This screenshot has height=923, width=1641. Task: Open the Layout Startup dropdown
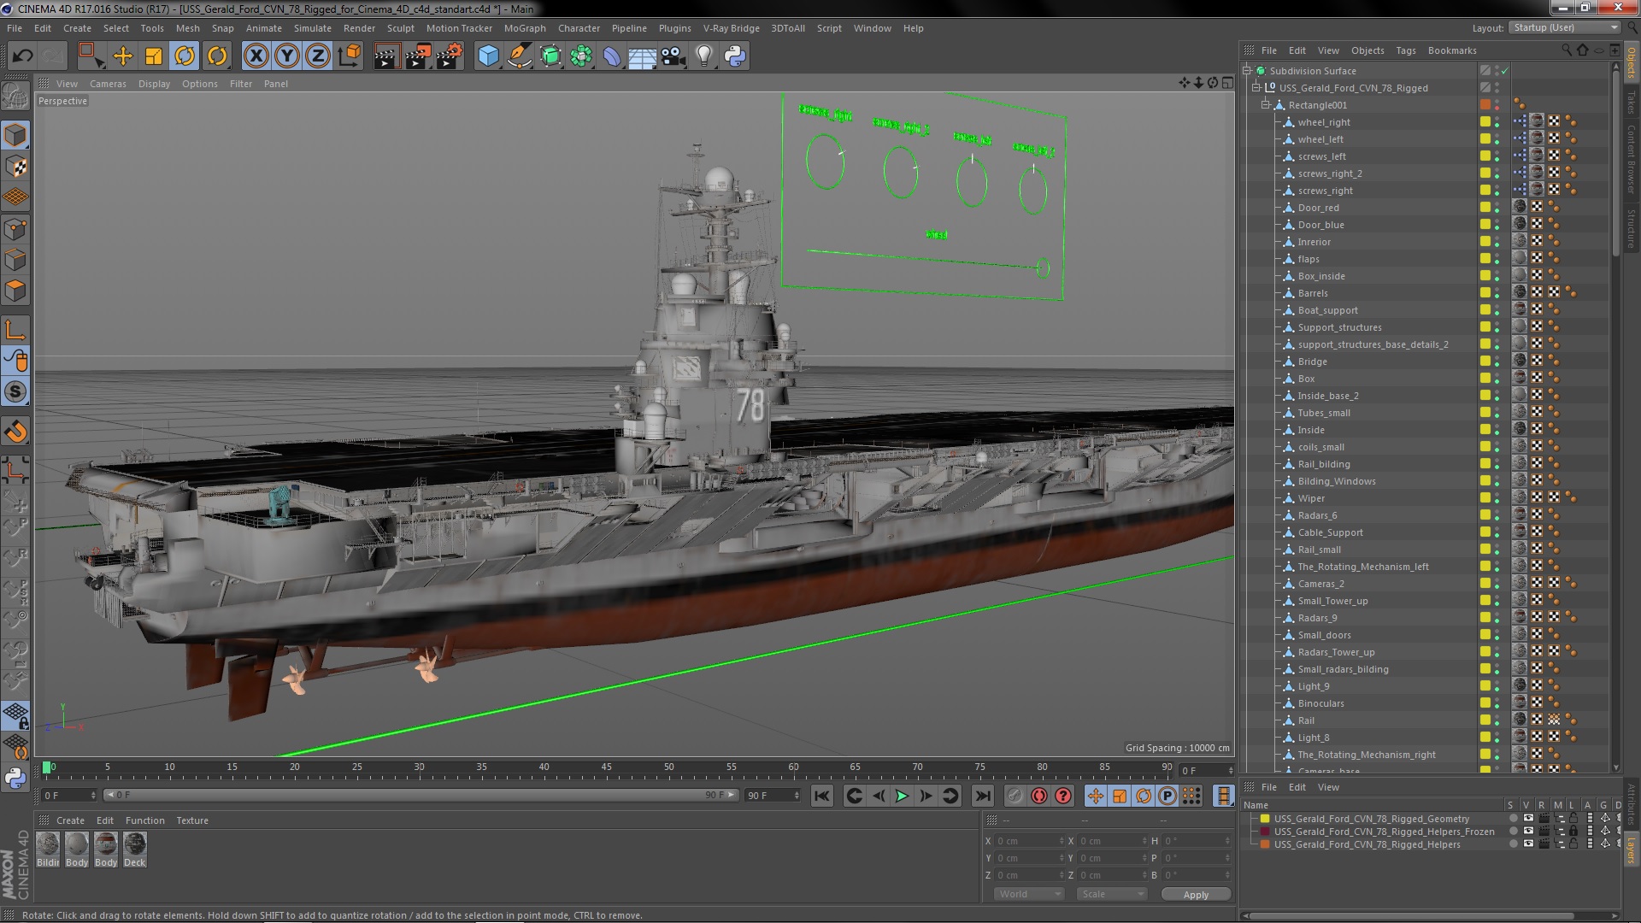[x=1565, y=28]
